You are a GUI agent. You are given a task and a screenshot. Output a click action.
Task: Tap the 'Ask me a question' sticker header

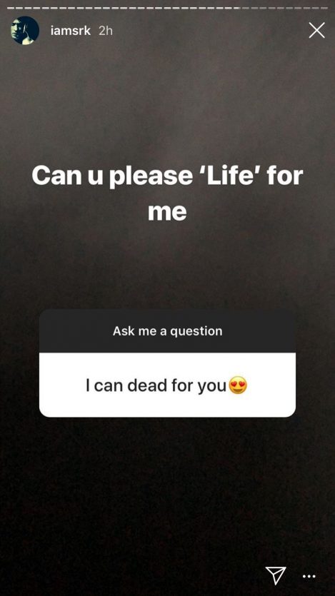[x=167, y=330]
